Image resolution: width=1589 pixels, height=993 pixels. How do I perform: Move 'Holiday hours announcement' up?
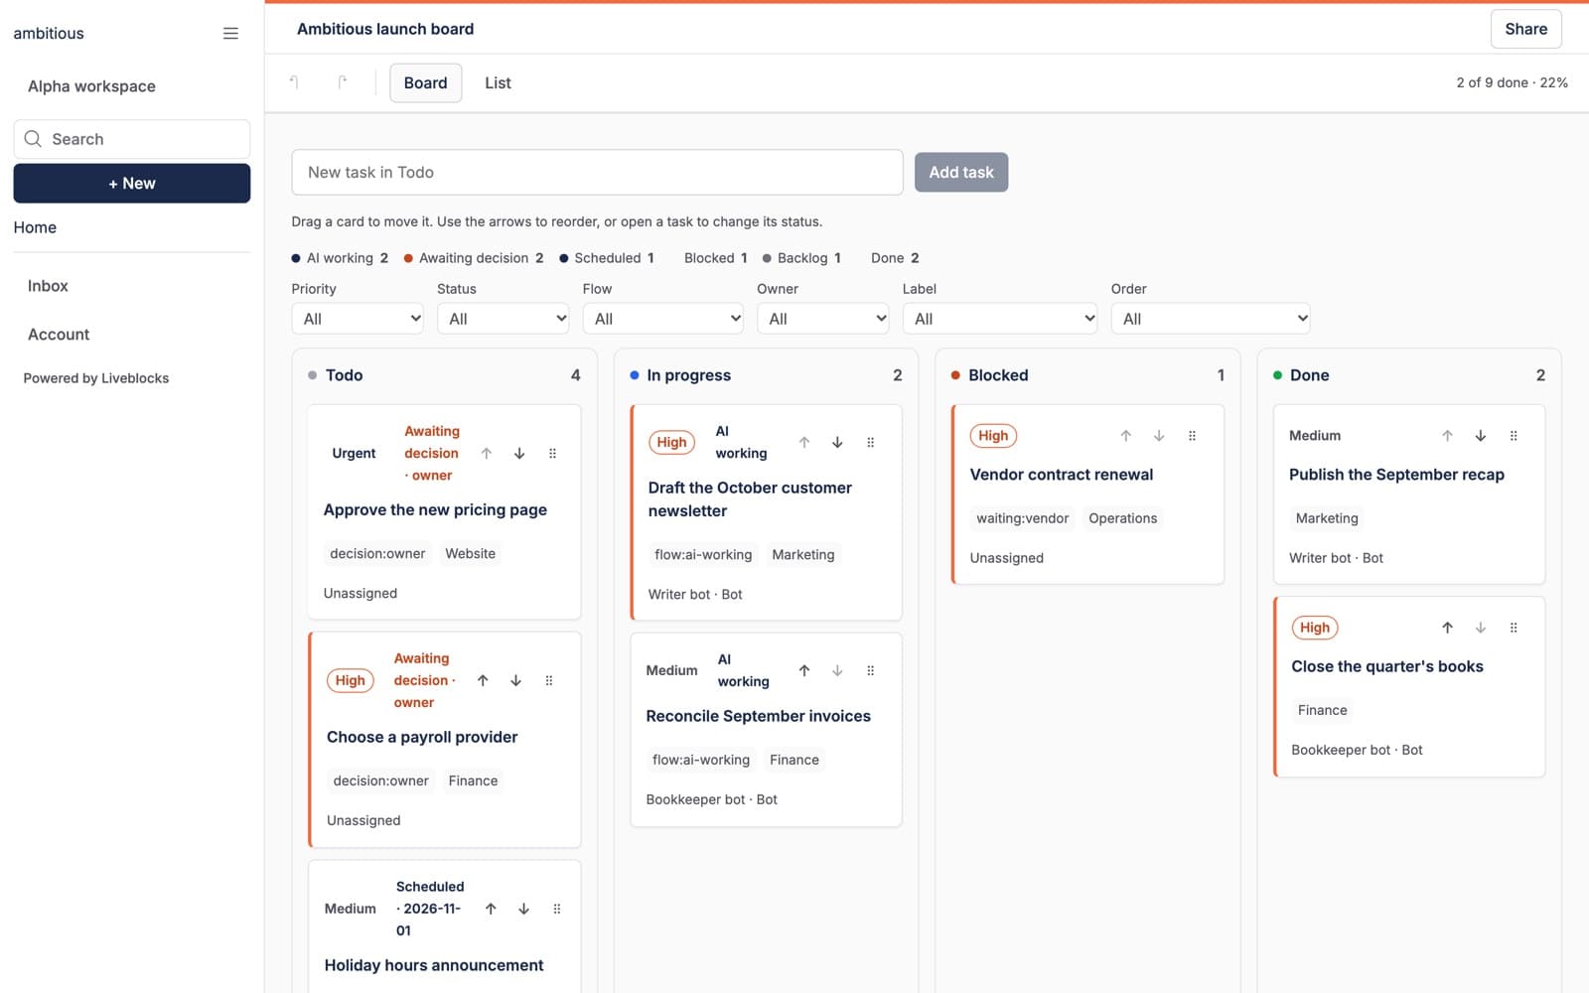click(491, 910)
